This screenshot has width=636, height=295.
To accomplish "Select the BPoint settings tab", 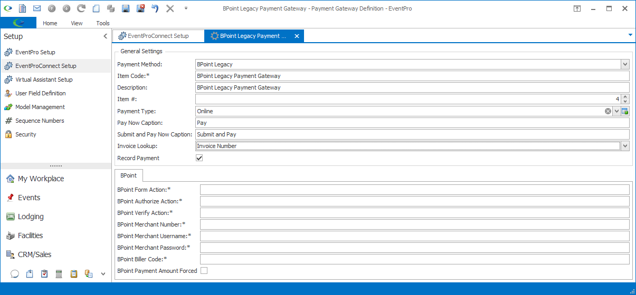I will [128, 175].
